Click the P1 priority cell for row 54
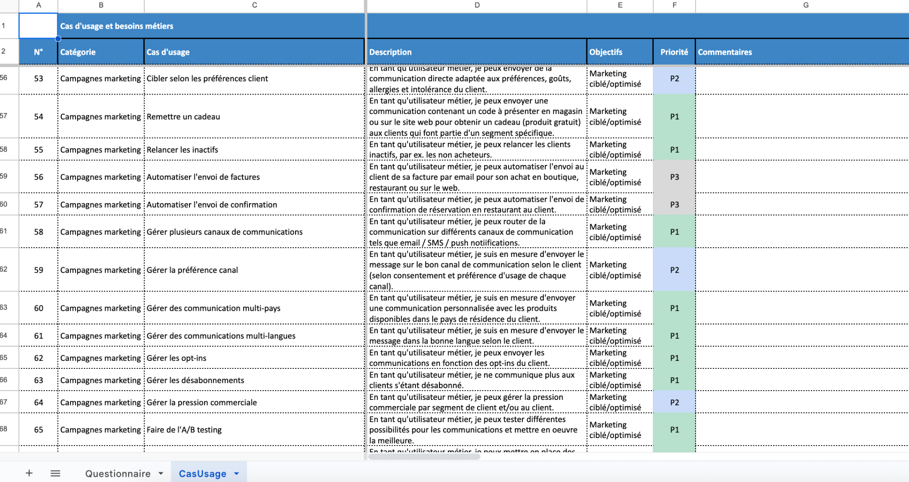This screenshot has width=909, height=482. 674,116
